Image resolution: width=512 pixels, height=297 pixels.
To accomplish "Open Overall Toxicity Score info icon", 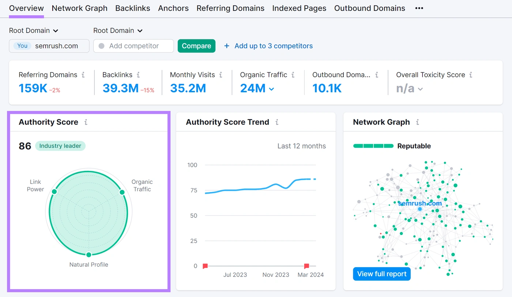I will click(x=471, y=75).
